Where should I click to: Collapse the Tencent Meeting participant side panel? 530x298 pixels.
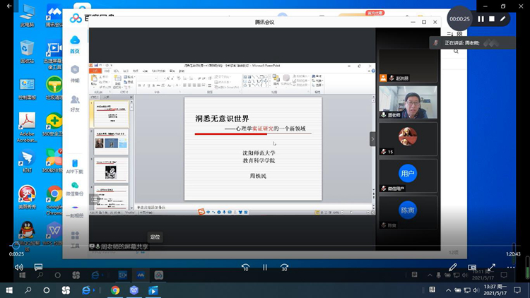point(372,139)
